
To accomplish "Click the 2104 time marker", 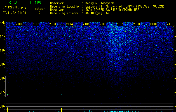I will pyautogui.click(x=69, y=24).
